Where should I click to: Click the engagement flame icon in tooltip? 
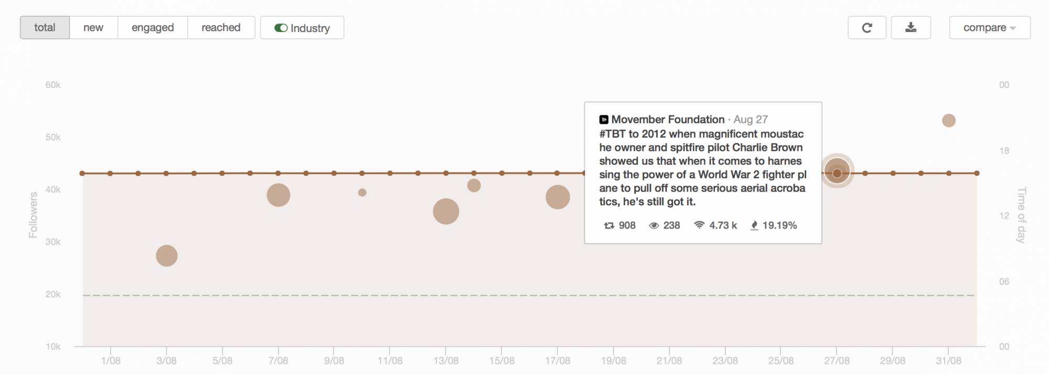click(754, 226)
